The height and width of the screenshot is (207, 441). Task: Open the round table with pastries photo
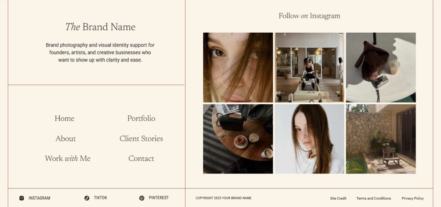(238, 139)
